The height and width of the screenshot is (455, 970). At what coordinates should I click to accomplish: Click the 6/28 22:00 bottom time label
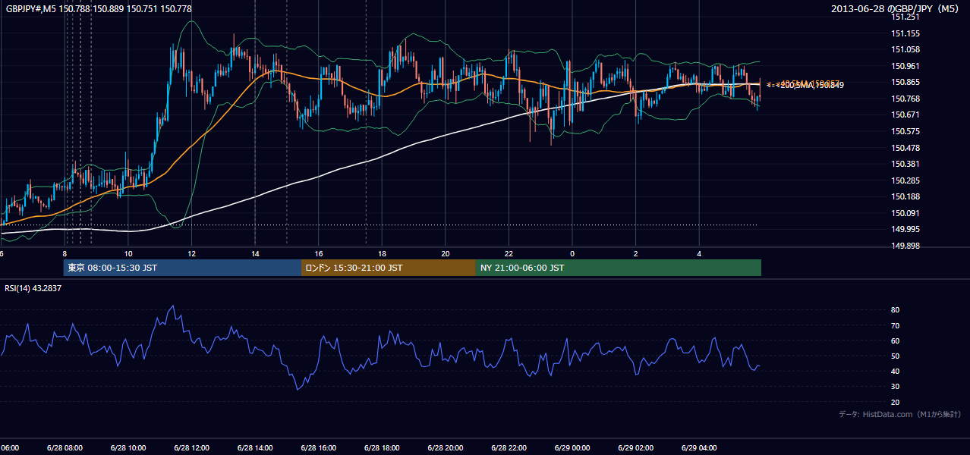509,448
